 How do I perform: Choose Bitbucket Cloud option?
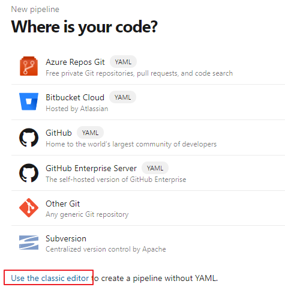(148, 102)
